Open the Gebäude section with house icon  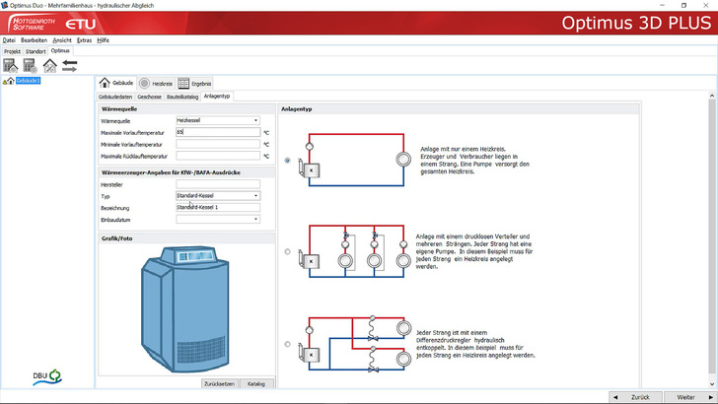(116, 84)
